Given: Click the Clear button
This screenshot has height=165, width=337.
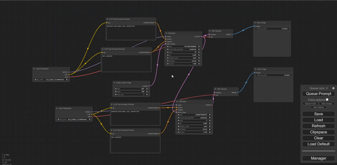Looking at the screenshot, I should click(x=319, y=138).
